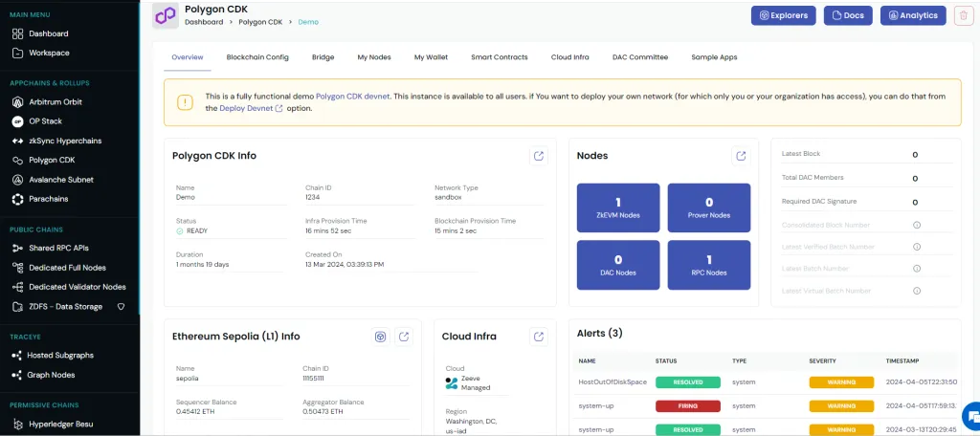This screenshot has height=436, width=980.
Task: Click info icon beside Consolidated Block Number
Action: click(916, 225)
